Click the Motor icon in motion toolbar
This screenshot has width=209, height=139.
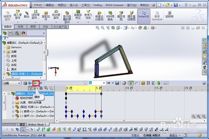[x=143, y=83]
